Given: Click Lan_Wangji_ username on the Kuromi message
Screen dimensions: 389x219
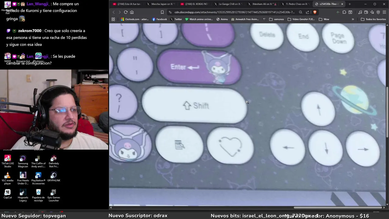Looking at the screenshot, I should 38,4.
